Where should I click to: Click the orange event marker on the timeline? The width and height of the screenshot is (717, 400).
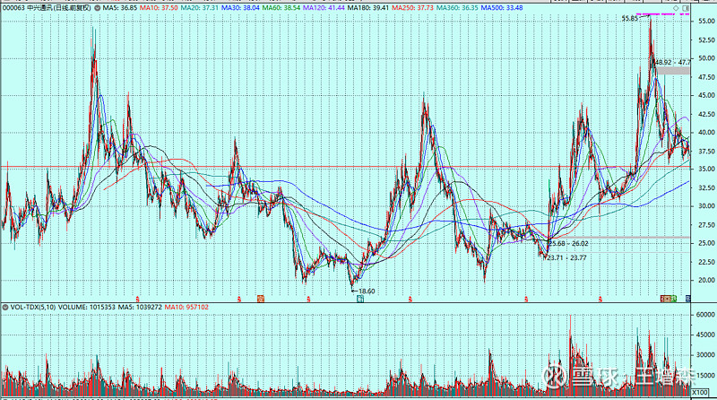[x=261, y=298]
